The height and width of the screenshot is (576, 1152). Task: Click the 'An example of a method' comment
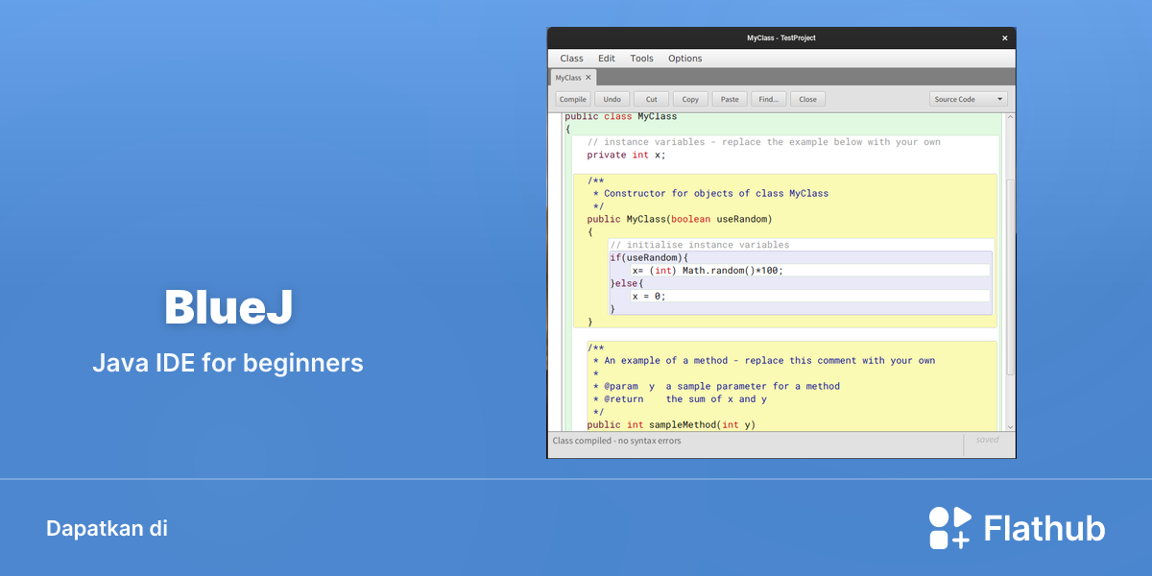[763, 360]
